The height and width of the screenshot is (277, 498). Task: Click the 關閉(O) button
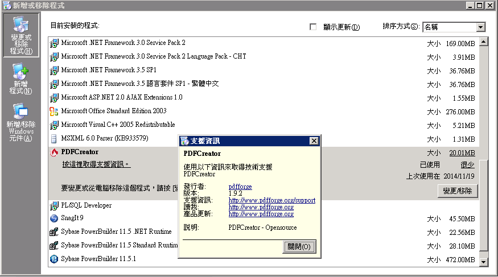point(299,247)
